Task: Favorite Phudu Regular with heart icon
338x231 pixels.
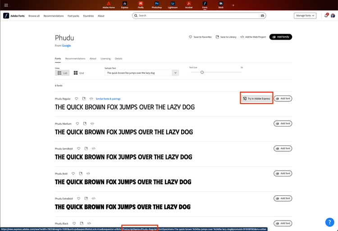Action: click(x=76, y=99)
